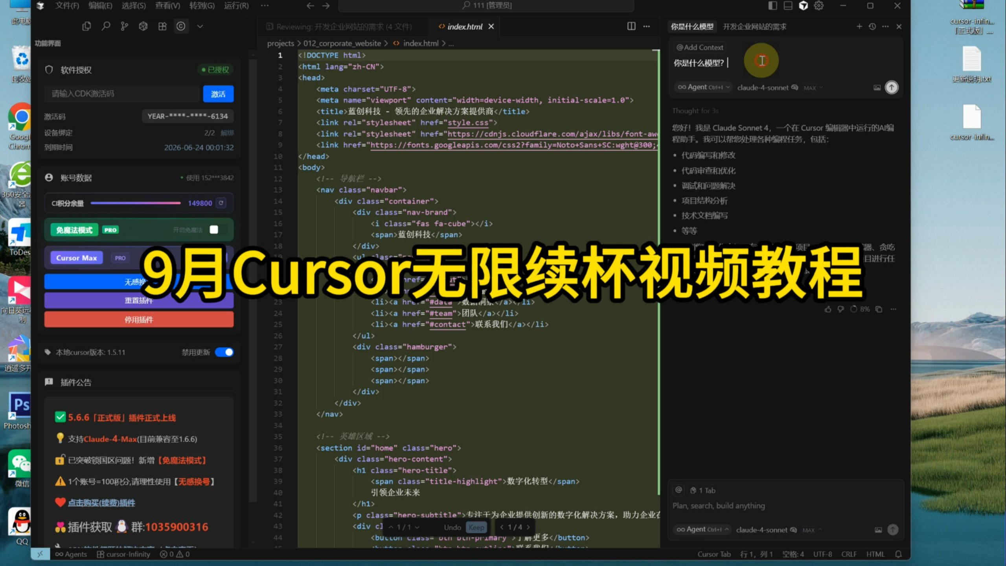The image size is (1006, 566).
Task: Open the 转到(G) menu
Action: (x=202, y=6)
